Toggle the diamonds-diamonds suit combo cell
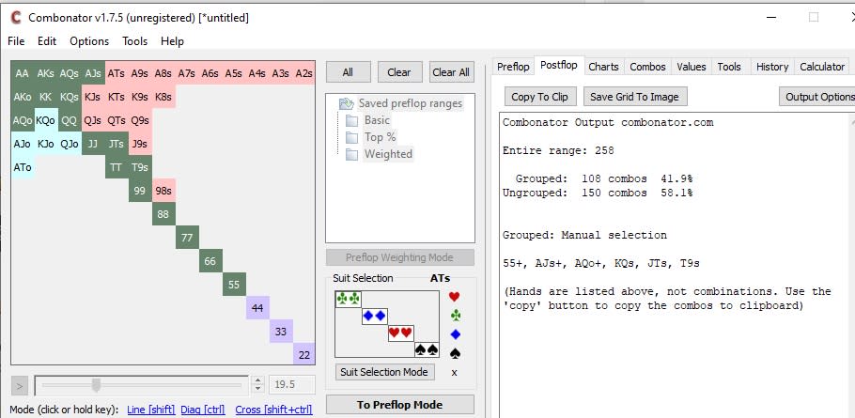855x418 pixels. pos(374,316)
